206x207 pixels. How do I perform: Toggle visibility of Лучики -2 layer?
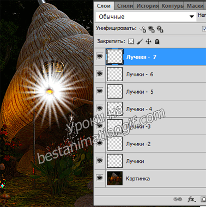pos(100,143)
